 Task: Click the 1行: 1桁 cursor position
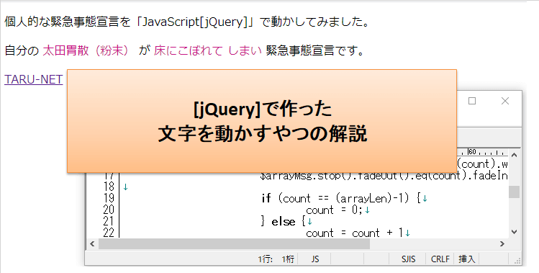[276, 259]
